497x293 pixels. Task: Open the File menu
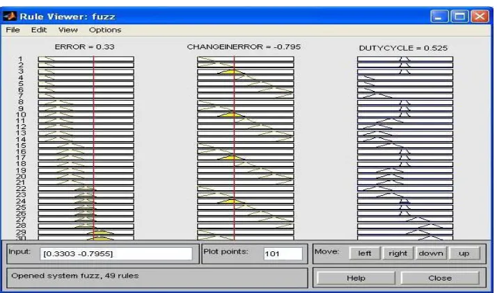coord(13,30)
